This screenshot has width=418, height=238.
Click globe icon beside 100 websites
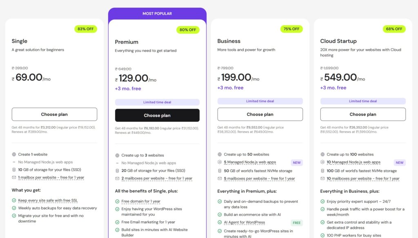coord(322,155)
